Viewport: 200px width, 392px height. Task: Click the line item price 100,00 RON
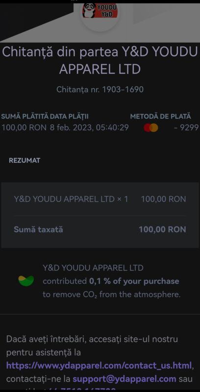click(x=164, y=199)
